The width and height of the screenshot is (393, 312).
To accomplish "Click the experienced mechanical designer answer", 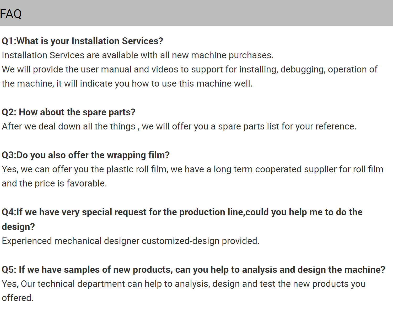I will [x=131, y=241].
